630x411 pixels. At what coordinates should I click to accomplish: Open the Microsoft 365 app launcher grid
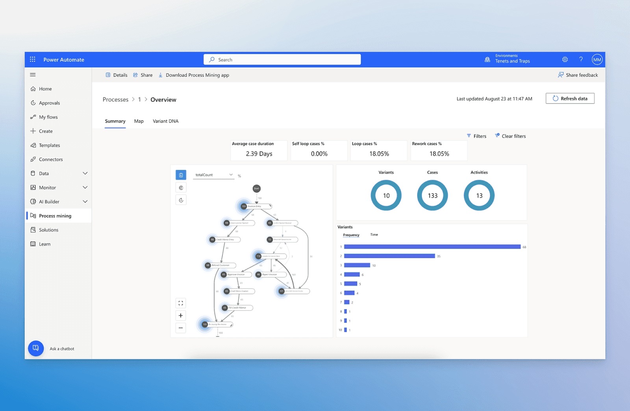point(33,59)
